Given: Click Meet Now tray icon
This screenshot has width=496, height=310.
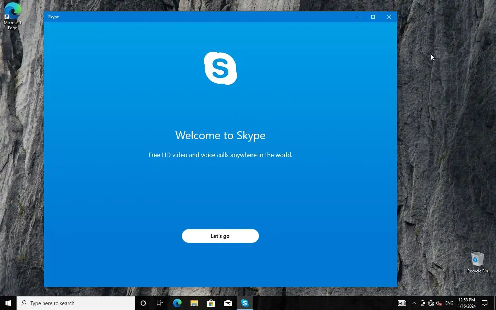Looking at the screenshot, I should point(423,303).
